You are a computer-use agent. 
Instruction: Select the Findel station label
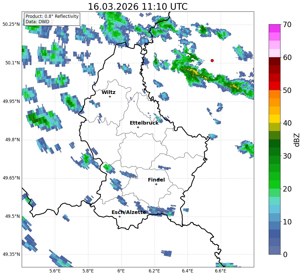click(156, 180)
